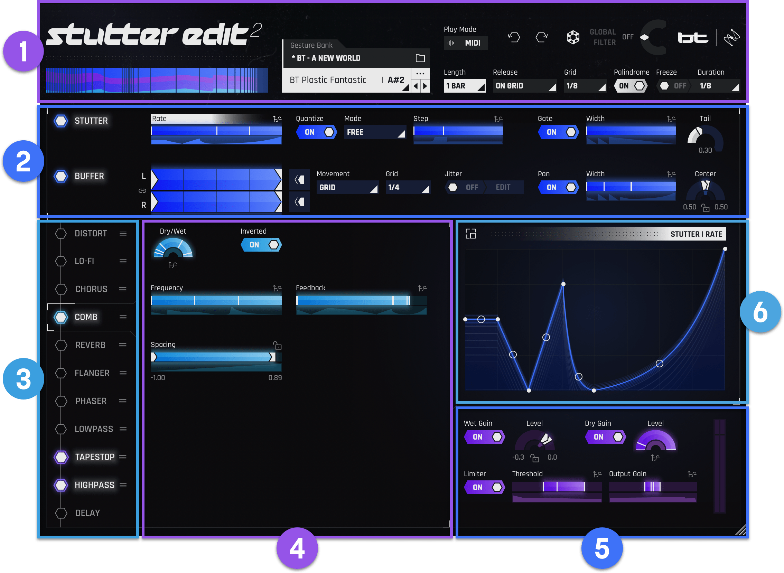The height and width of the screenshot is (573, 784).
Task: Toggle the Freeze OFF switch
Action: (673, 86)
